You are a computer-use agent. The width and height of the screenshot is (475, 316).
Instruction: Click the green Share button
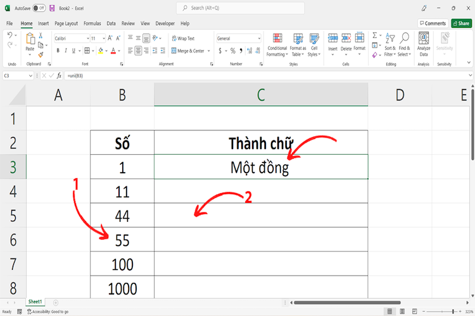(x=461, y=23)
